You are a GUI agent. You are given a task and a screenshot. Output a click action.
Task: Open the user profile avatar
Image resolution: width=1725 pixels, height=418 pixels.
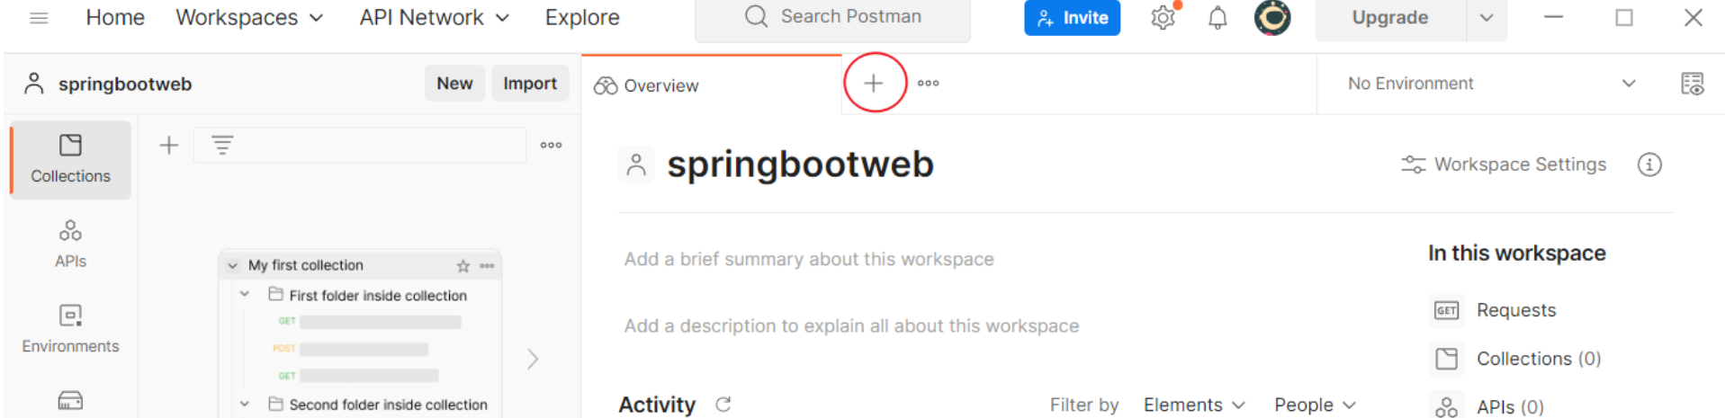(x=1272, y=17)
